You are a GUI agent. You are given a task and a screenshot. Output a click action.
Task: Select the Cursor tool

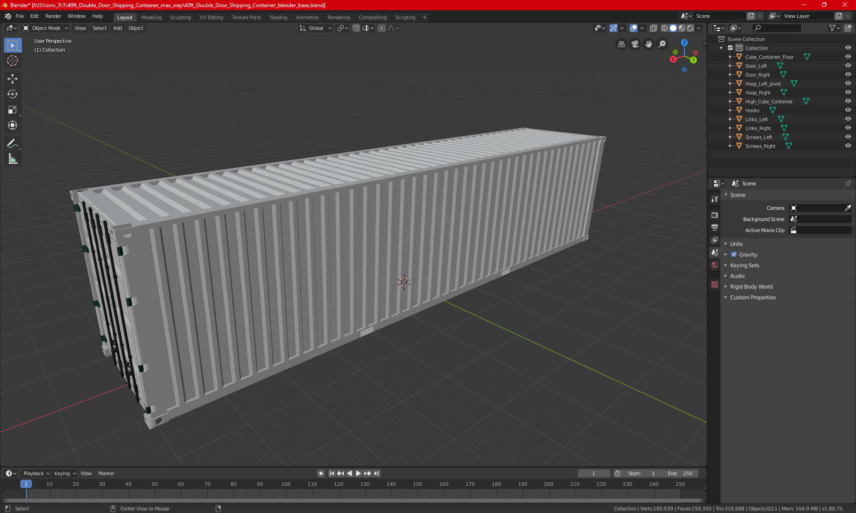click(x=12, y=61)
